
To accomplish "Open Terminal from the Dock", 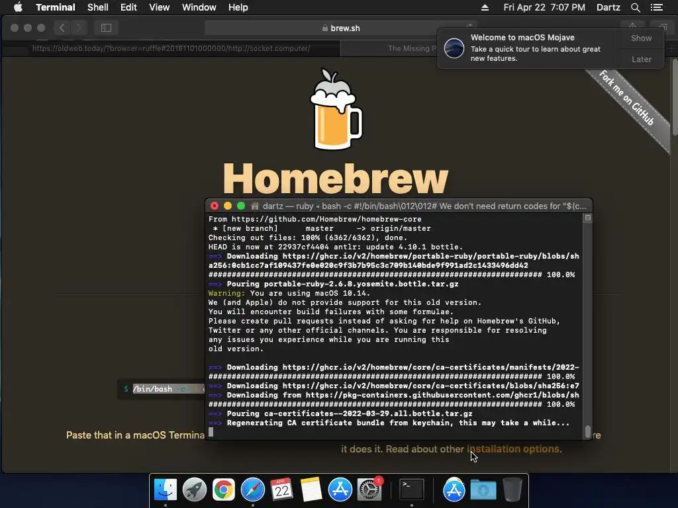I will click(x=411, y=489).
